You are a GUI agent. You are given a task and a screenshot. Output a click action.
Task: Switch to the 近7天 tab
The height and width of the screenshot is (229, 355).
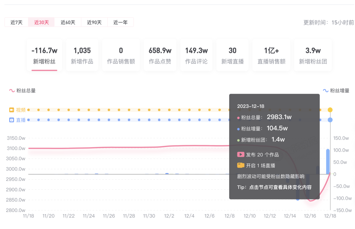pyautogui.click(x=16, y=22)
